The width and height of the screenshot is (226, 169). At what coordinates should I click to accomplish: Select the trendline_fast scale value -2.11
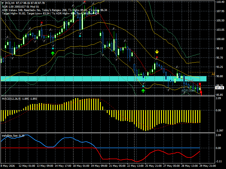[x=219, y=161]
